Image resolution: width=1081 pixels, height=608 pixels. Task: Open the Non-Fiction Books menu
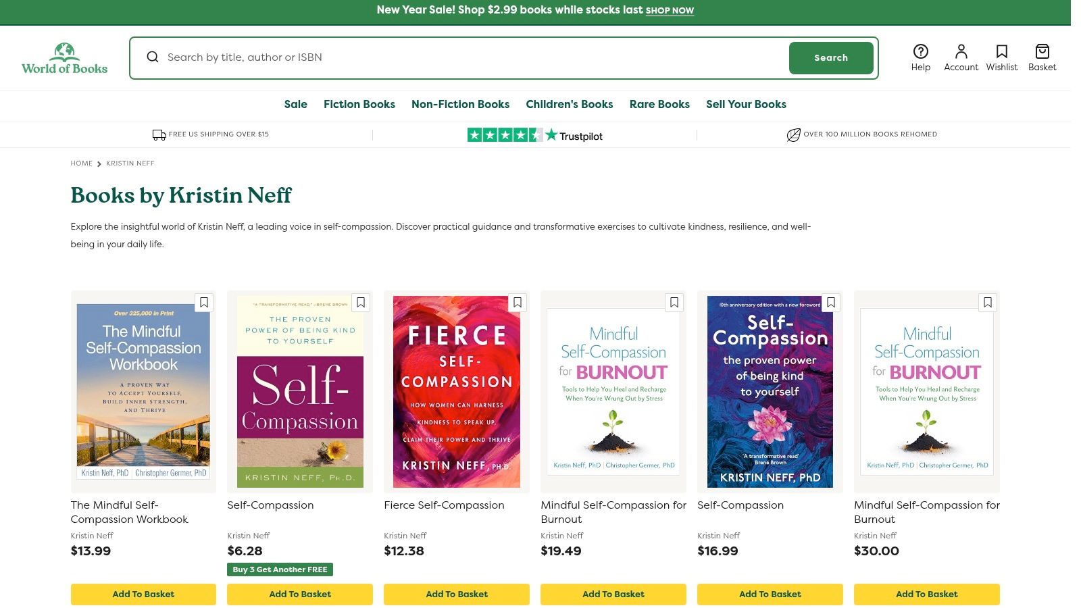click(460, 105)
